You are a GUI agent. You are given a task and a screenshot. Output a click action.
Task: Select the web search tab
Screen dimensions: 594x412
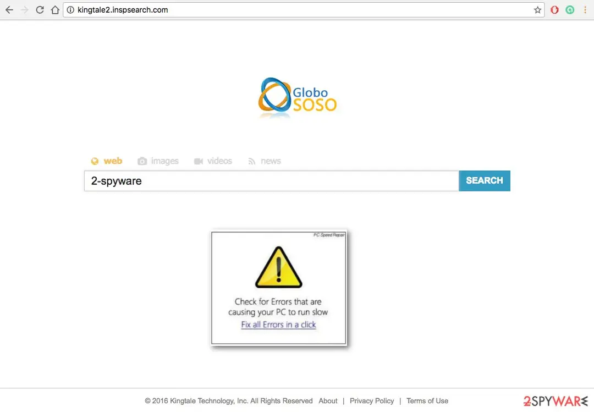click(x=107, y=161)
